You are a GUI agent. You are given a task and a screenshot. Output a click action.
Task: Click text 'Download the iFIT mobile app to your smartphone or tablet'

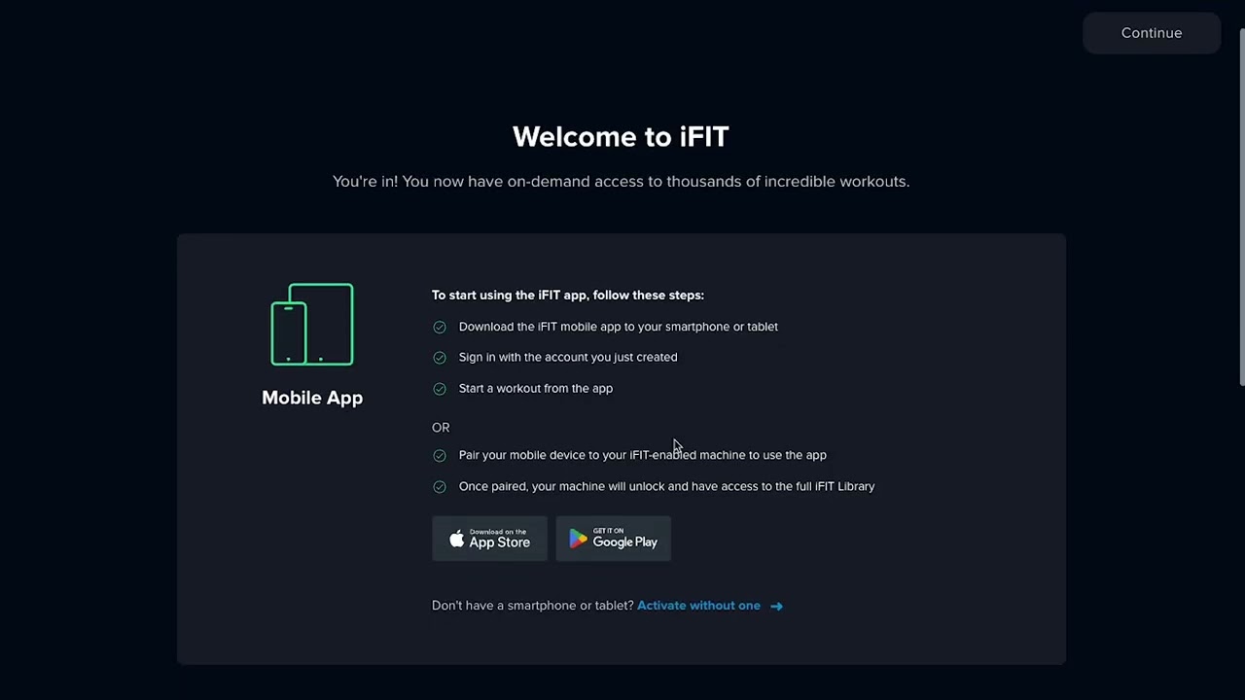coord(619,327)
